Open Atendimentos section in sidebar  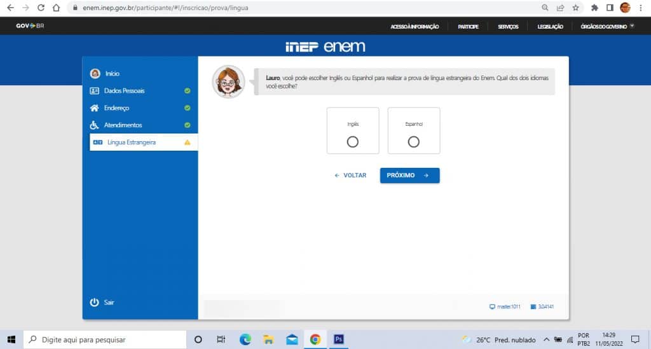click(x=123, y=125)
